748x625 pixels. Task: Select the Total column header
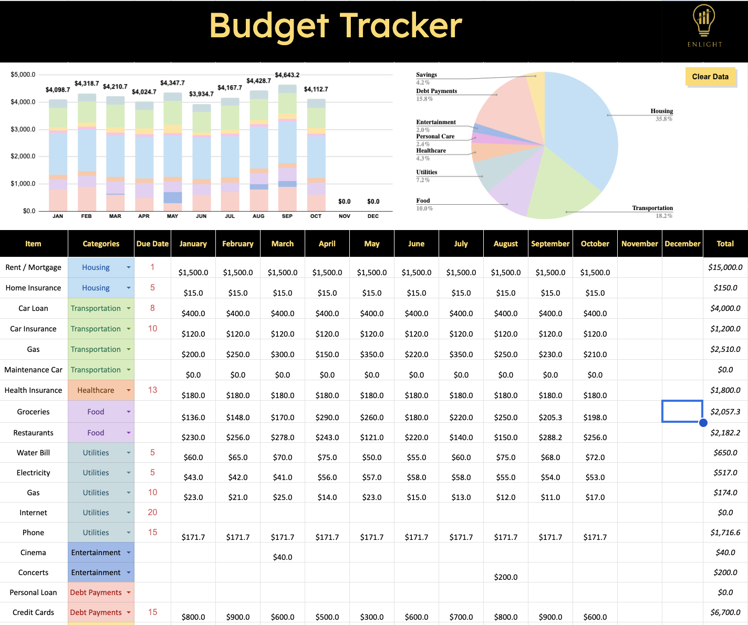725,244
